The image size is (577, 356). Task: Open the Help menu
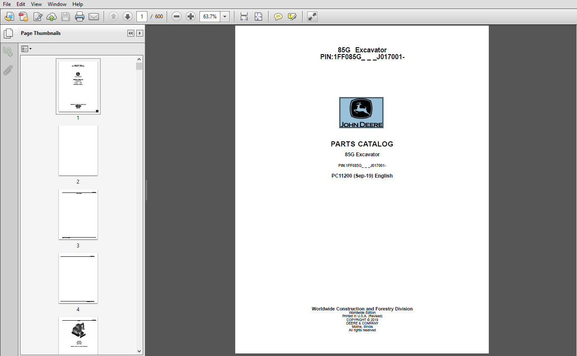(78, 4)
